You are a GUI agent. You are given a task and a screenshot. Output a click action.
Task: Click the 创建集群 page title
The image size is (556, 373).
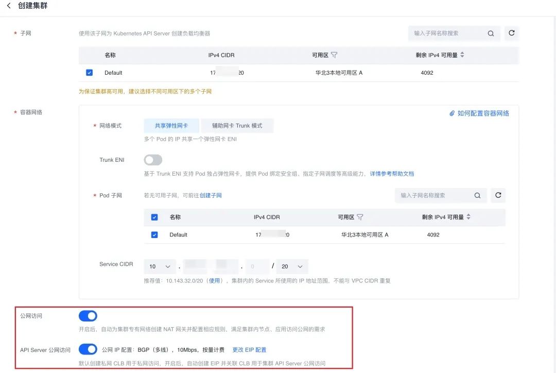coord(32,6)
